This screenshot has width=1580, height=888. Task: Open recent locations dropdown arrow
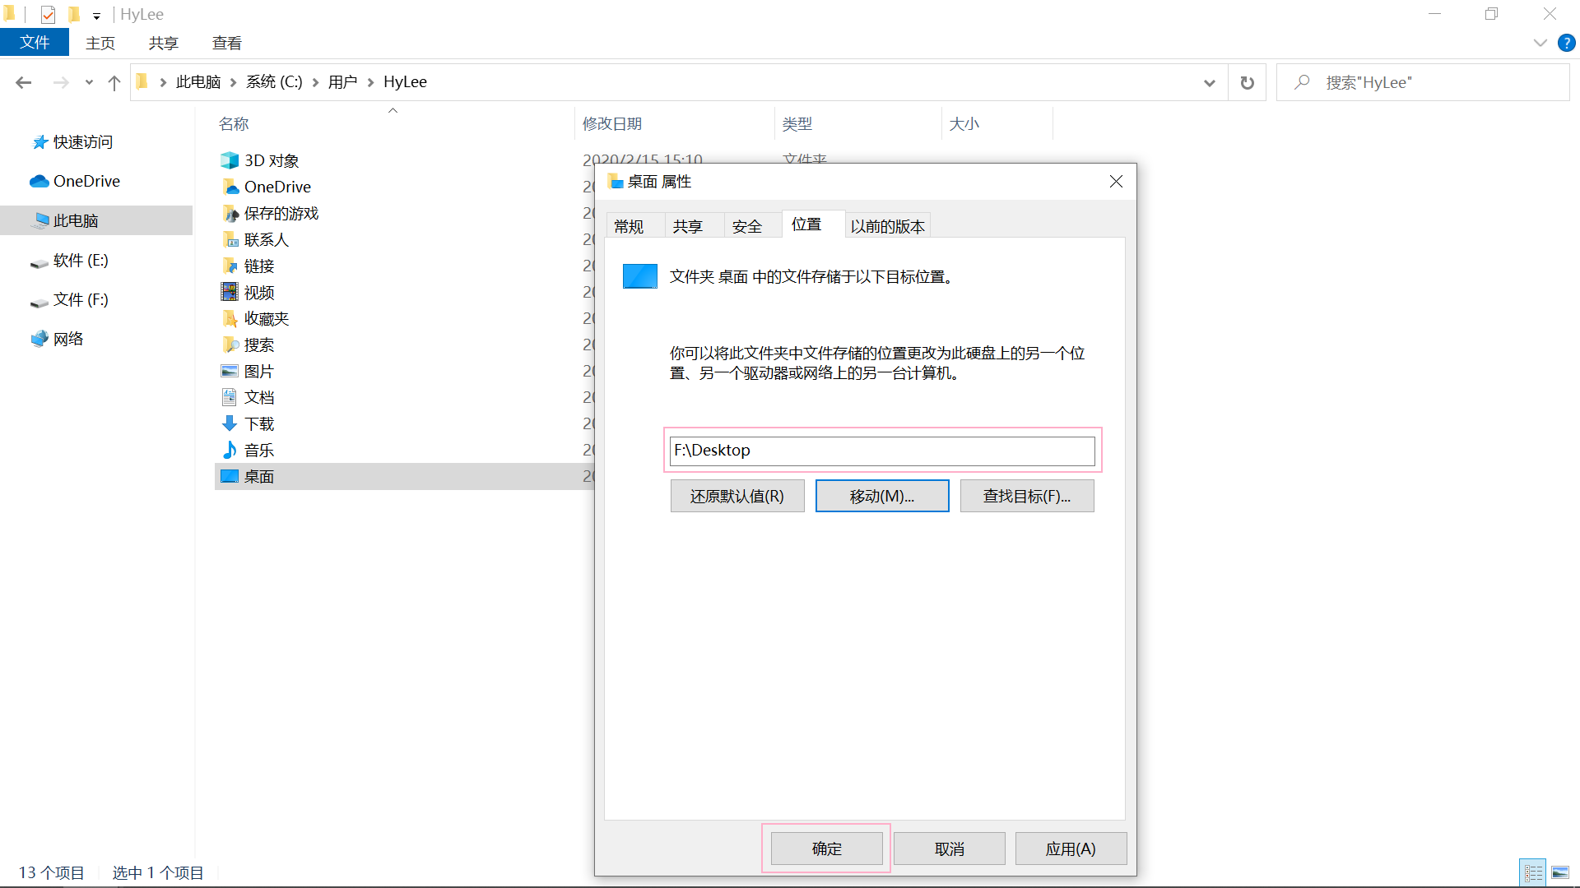tap(89, 82)
